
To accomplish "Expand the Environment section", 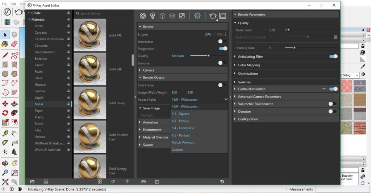I will (154, 130).
